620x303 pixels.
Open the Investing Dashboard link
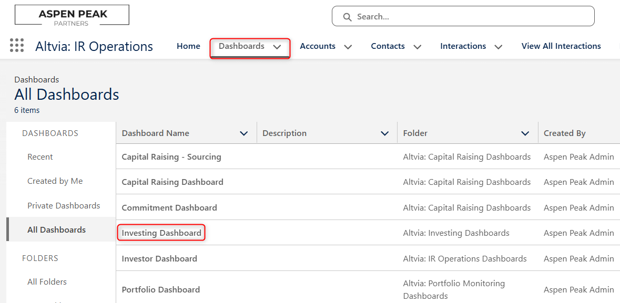161,233
